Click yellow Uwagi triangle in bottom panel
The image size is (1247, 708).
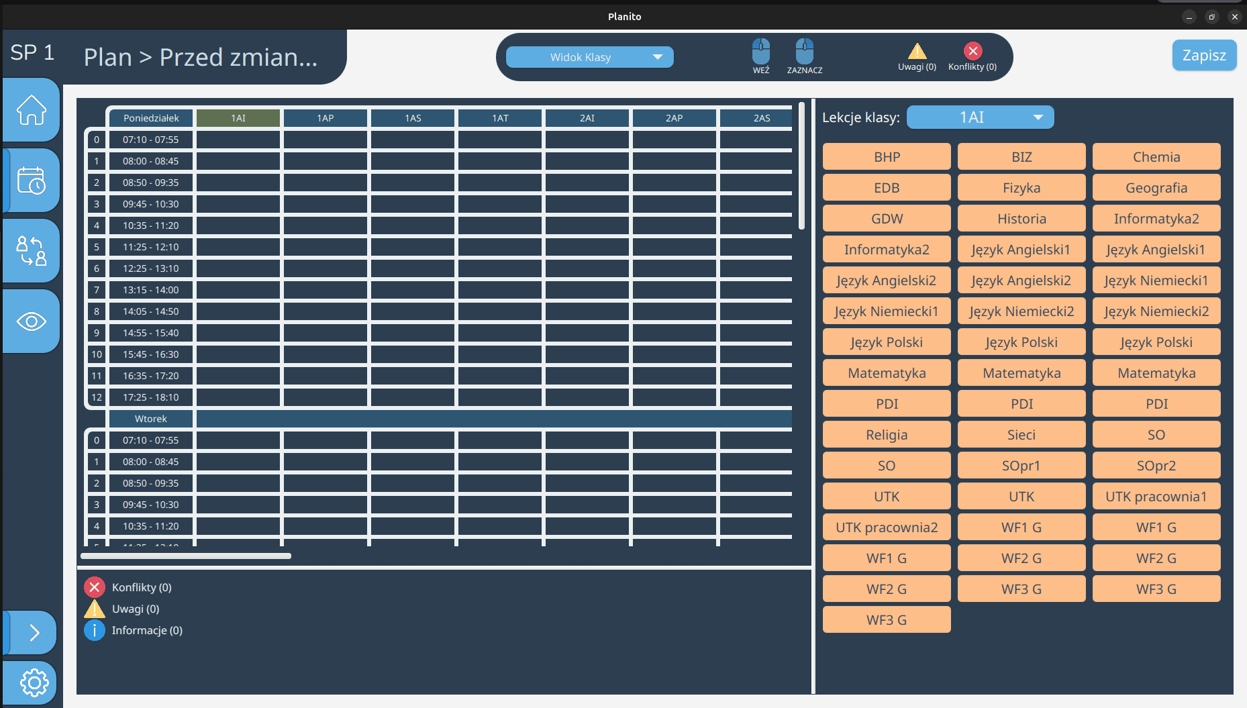pyautogui.click(x=95, y=609)
